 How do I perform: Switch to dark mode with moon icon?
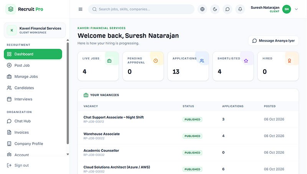tap(215, 9)
